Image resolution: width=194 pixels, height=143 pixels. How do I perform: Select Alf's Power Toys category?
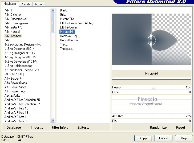click(15, 91)
